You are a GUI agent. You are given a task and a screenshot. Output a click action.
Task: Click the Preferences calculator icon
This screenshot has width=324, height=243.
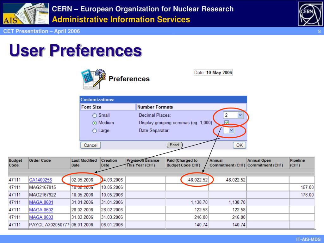(94, 79)
